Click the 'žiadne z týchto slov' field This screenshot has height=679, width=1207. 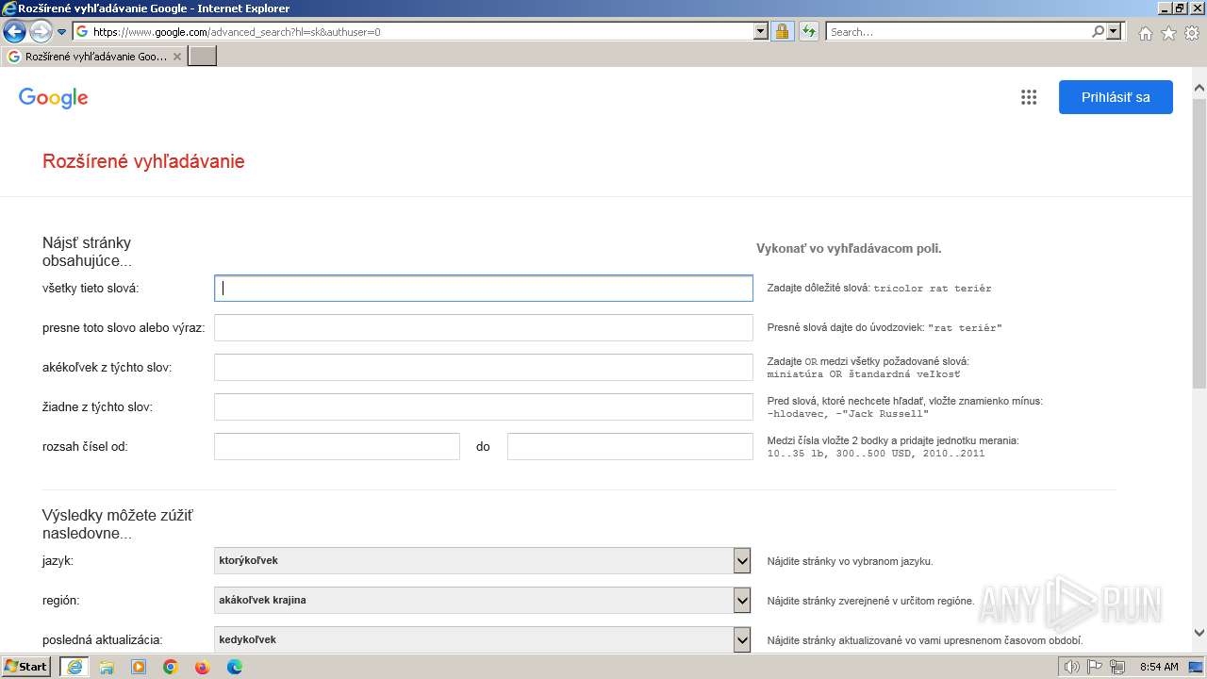point(484,407)
